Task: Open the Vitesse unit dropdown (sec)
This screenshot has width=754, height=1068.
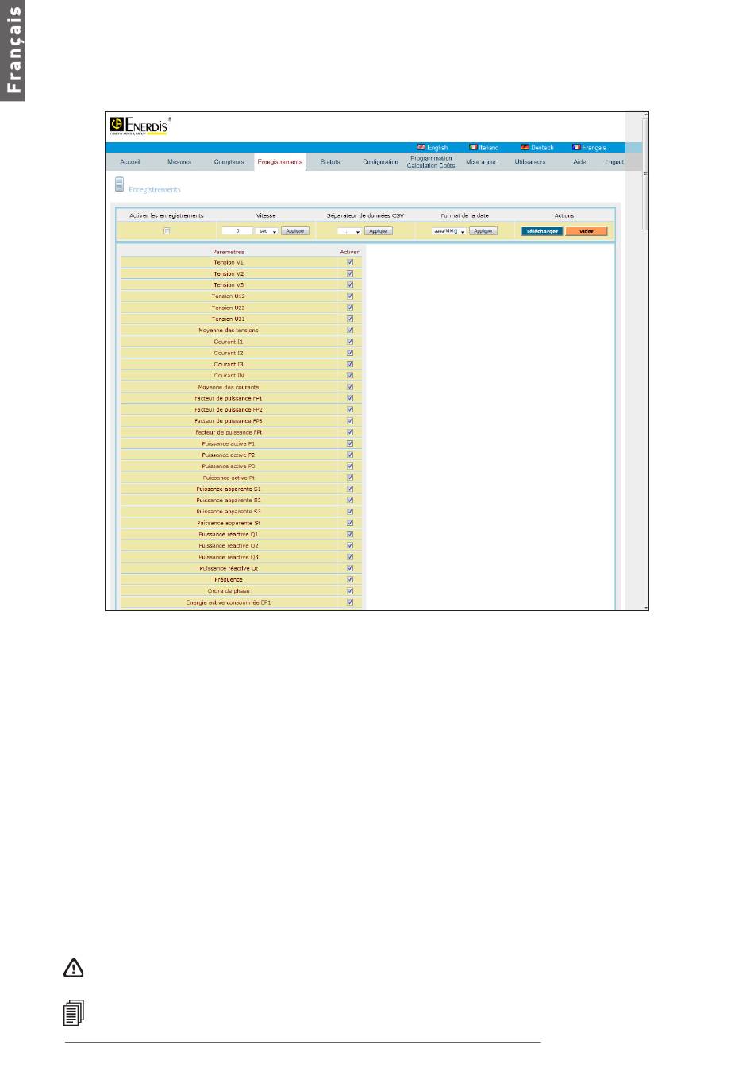Action: coord(267,231)
